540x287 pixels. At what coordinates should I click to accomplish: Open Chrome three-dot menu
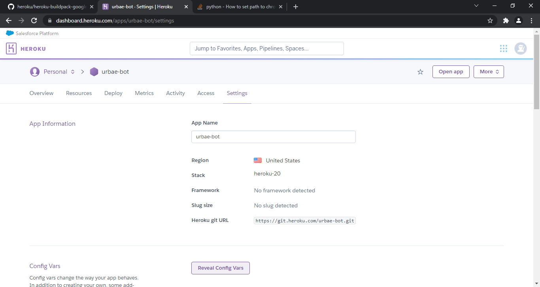tap(531, 20)
